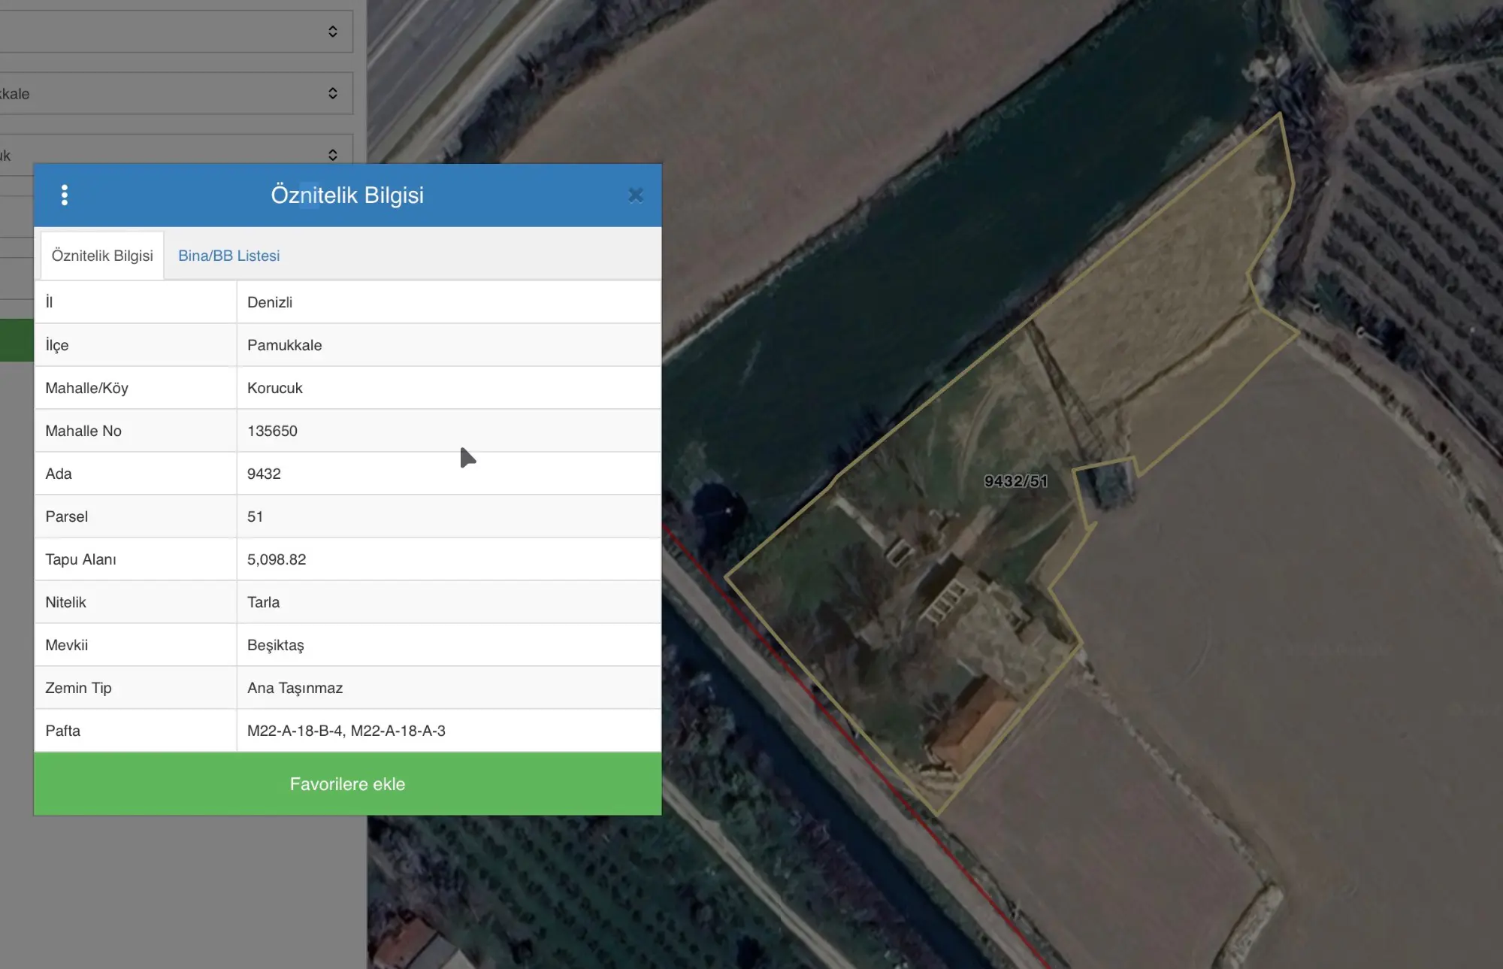Expand the district dropdown ending in 'kale'
Screen dimensions: 1503x969
(x=176, y=93)
